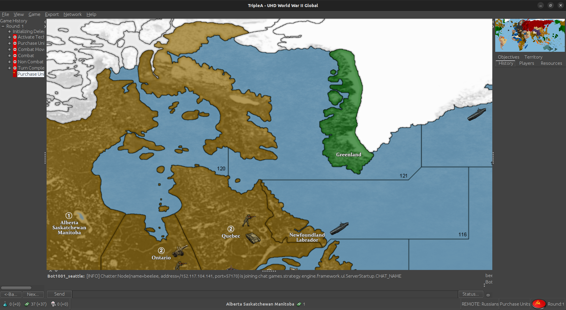
Task: Click the production value 2 circle on Ontario
Action: coord(161,251)
